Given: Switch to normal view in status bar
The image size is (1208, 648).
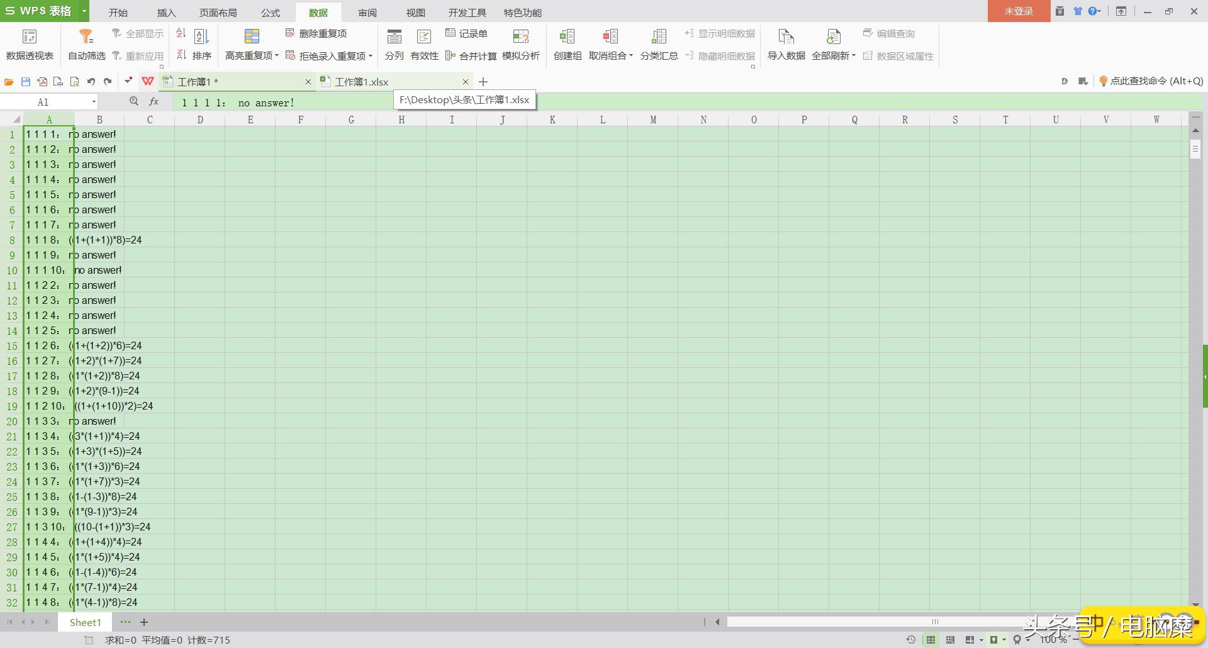Looking at the screenshot, I should pyautogui.click(x=930, y=640).
